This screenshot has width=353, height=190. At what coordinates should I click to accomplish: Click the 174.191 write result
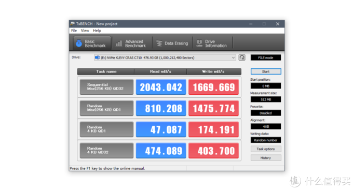(213, 129)
